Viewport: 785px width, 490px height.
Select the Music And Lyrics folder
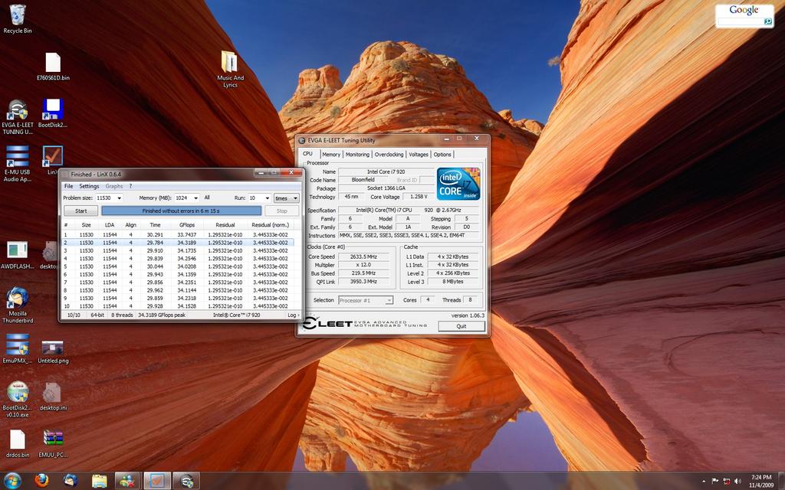click(x=230, y=70)
